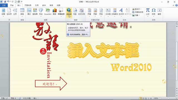178x100 pixels.
Task: Open the Clip Art (剪贴画) pane
Action: (x=35, y=12)
